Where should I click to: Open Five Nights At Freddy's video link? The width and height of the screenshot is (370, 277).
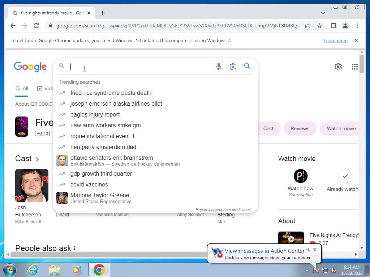click(334, 235)
